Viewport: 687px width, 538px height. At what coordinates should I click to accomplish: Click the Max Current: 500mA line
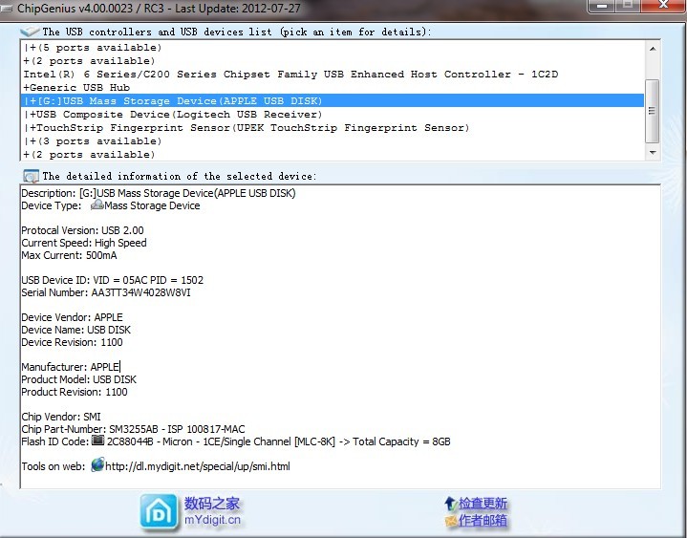[x=69, y=255]
